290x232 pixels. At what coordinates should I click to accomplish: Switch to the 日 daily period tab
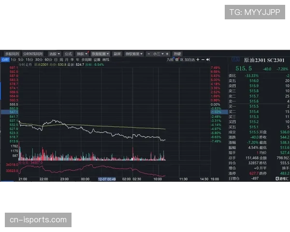point(56,60)
